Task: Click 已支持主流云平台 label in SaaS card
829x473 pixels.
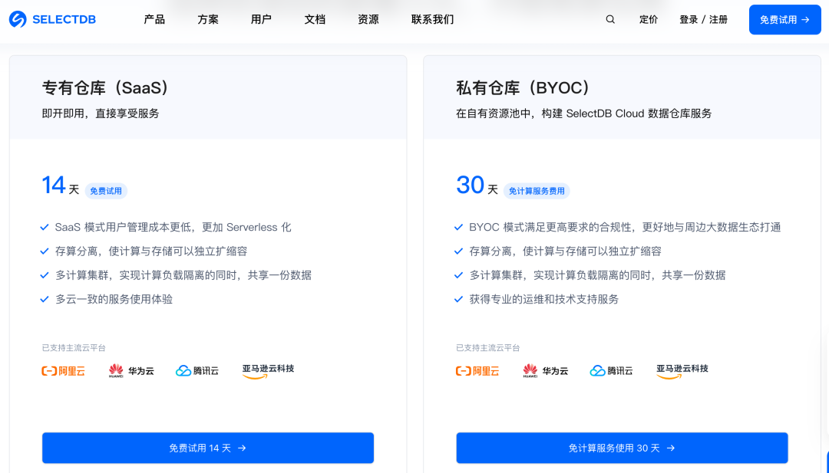Action: (74, 348)
